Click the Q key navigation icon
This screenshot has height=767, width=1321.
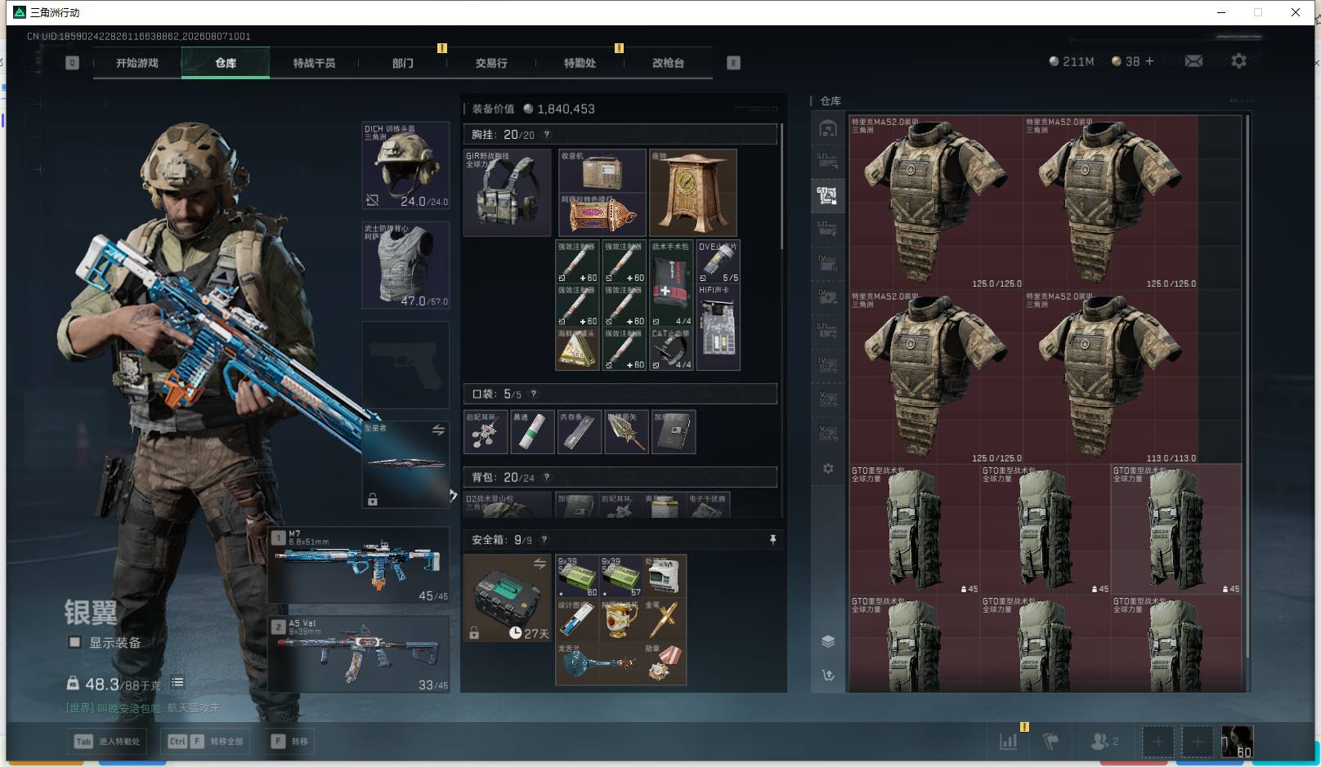click(x=72, y=63)
